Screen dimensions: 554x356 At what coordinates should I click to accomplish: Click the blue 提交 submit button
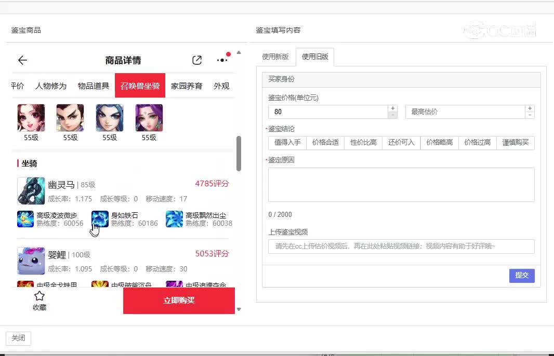pyautogui.click(x=522, y=276)
